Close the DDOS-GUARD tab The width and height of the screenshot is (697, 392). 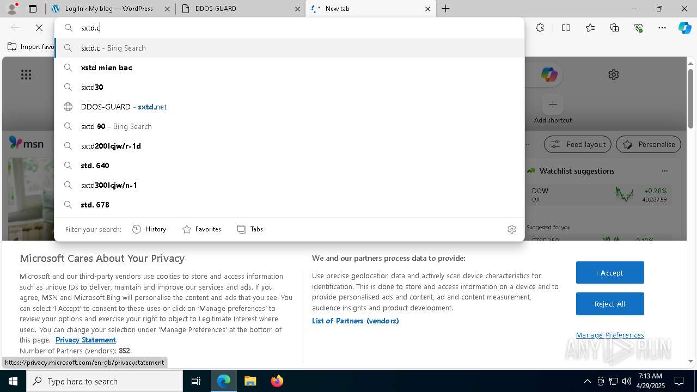point(297,9)
